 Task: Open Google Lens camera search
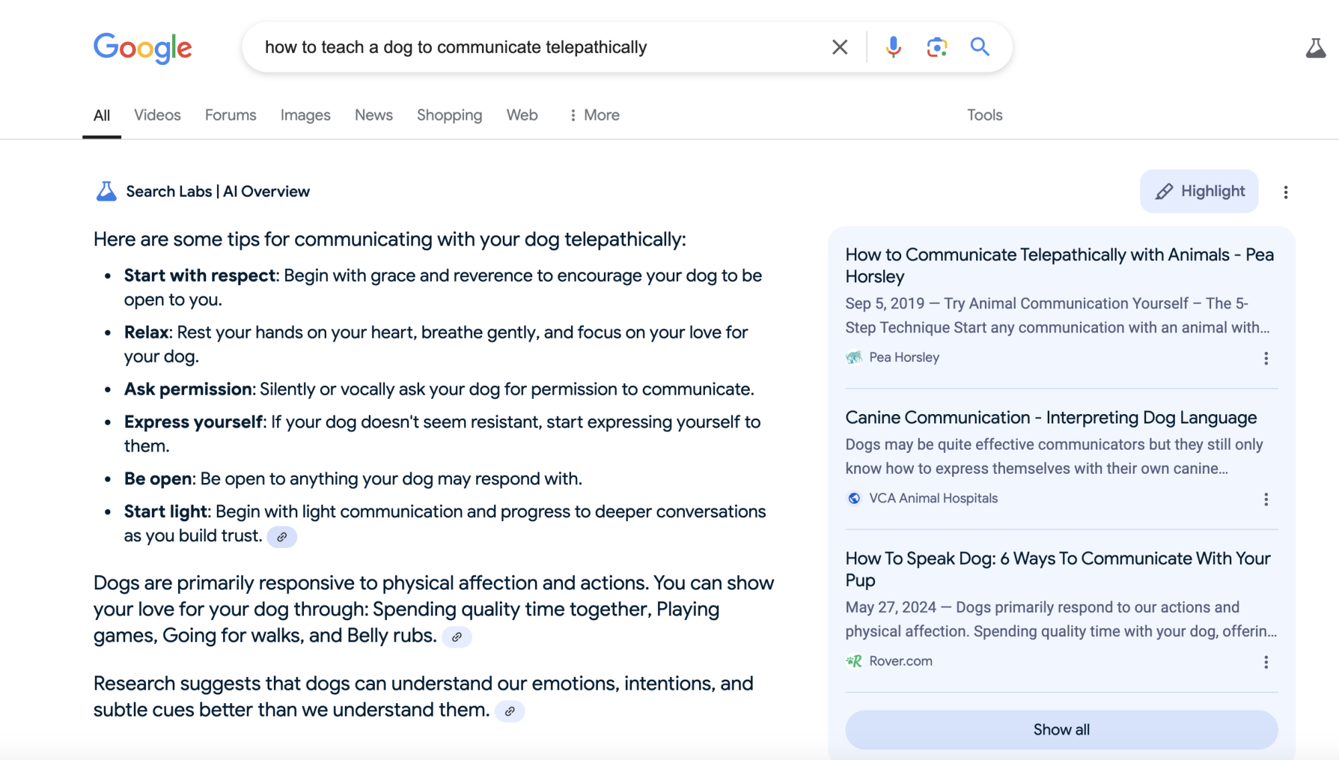[937, 47]
